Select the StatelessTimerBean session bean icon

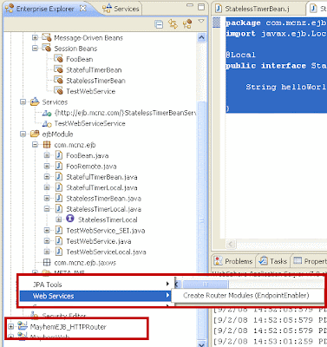(x=59, y=81)
